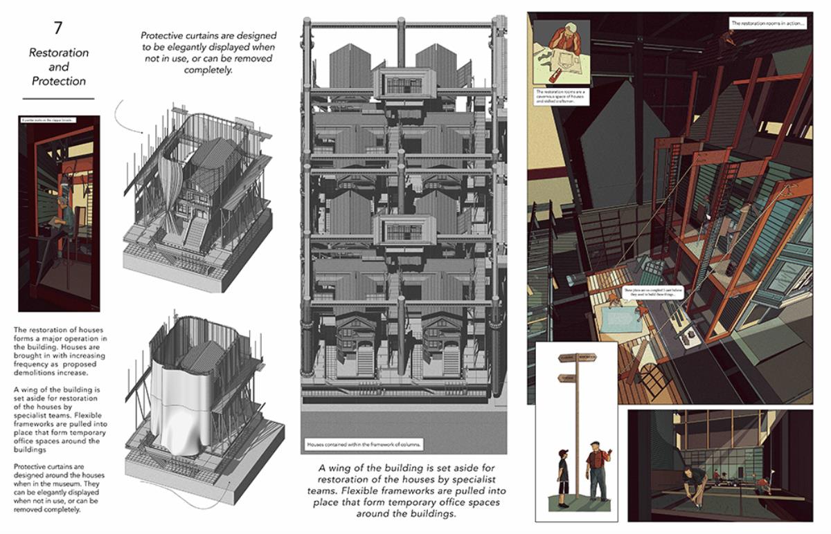Click the page number 7 heading
Viewport: 831px width, 534px height.
pos(58,28)
